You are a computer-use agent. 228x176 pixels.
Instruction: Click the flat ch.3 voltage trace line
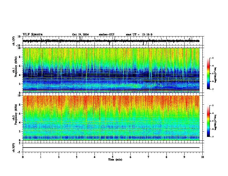pyautogui.click(x=111, y=148)
